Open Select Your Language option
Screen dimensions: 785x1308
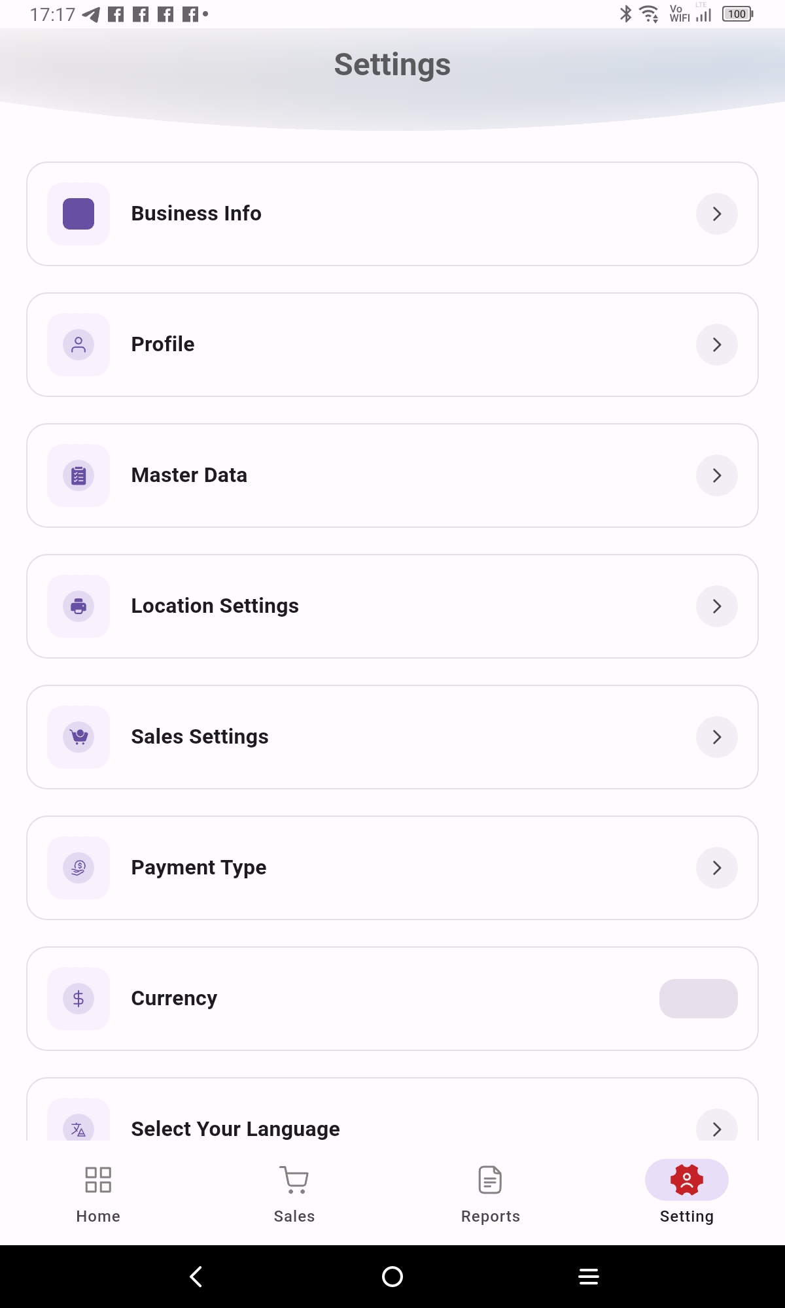392,1126
